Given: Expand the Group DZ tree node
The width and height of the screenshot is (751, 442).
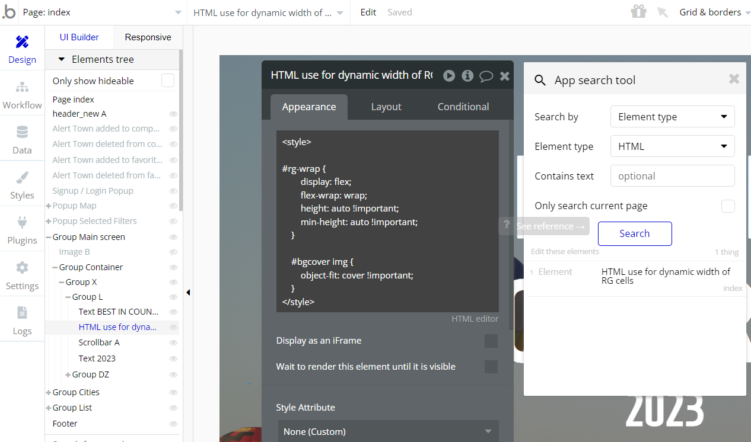Looking at the screenshot, I should (x=68, y=374).
